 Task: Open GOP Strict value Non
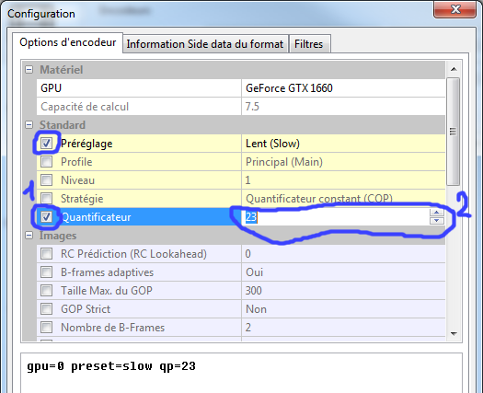(x=343, y=309)
